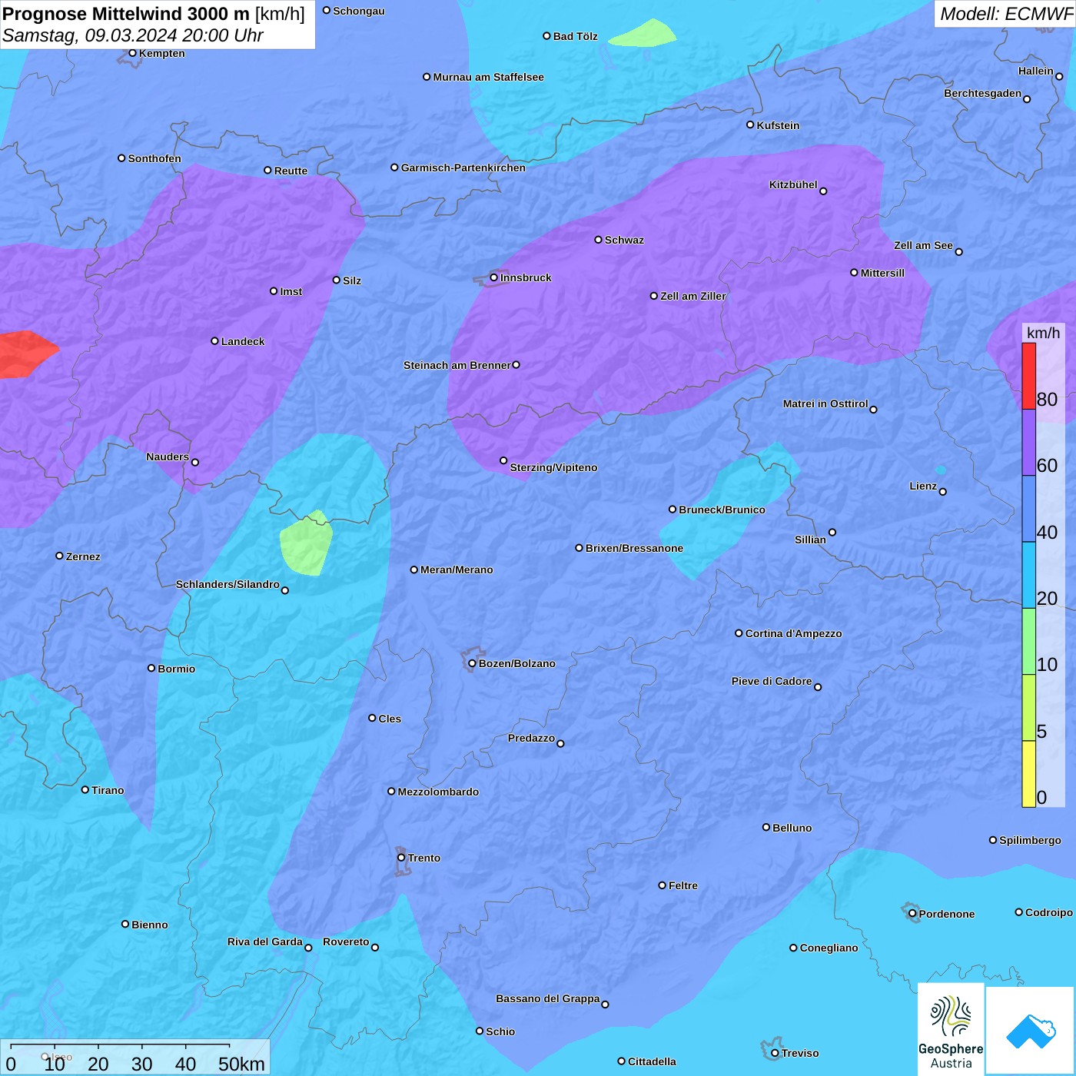
Task: Click the Brixen/Bressanone label
Action: click(634, 548)
